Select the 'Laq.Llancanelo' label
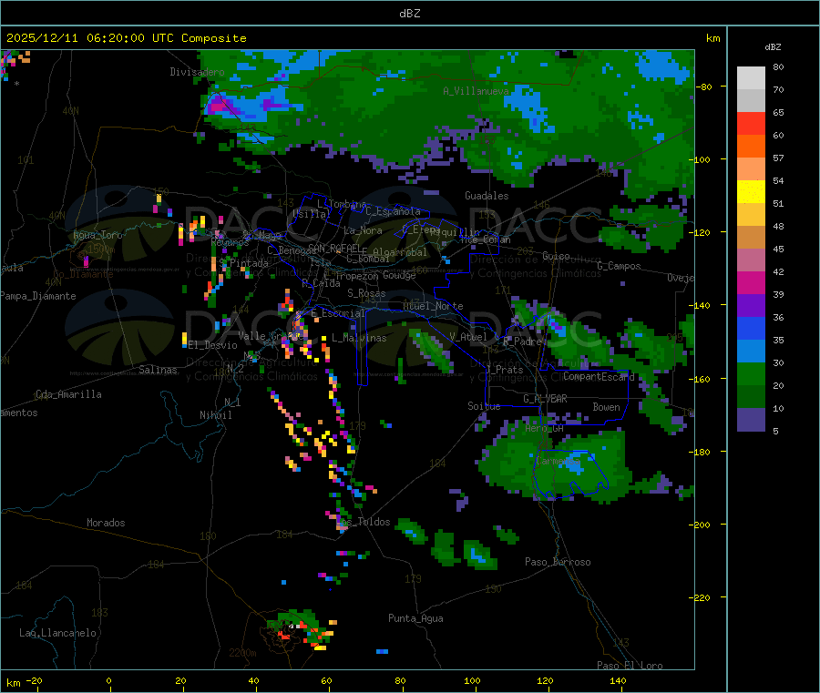This screenshot has width=820, height=693. (x=57, y=633)
